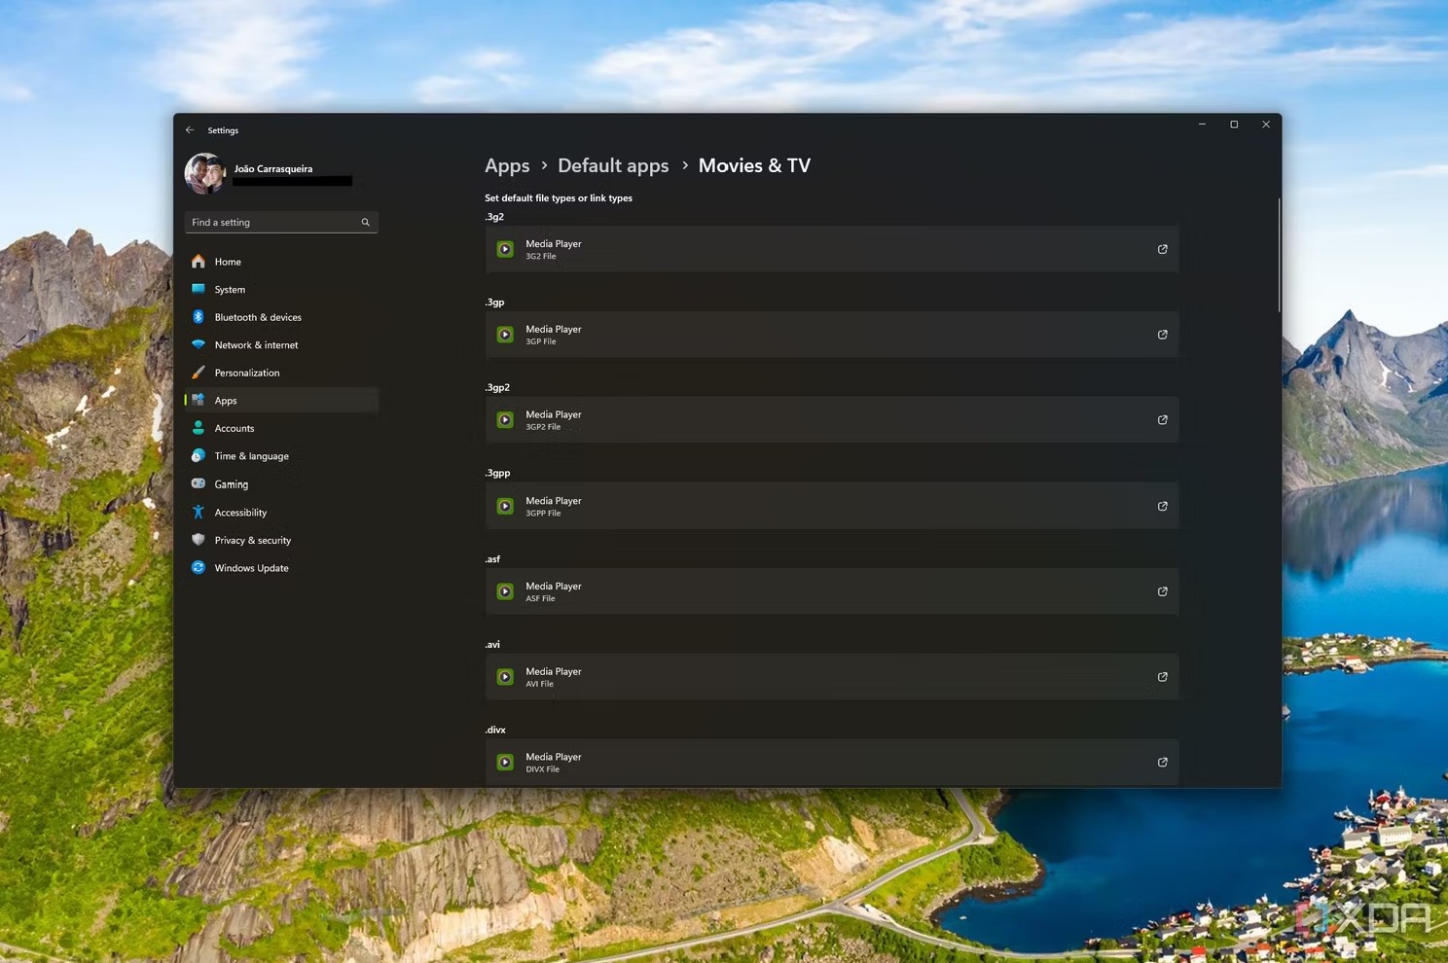Select Apps in the navigation sidebar
1448x963 pixels.
(225, 400)
